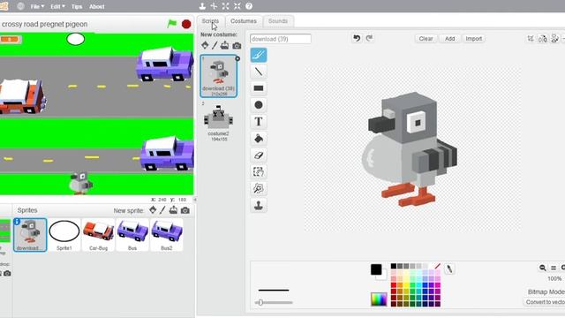Select the Text tool

point(259,122)
